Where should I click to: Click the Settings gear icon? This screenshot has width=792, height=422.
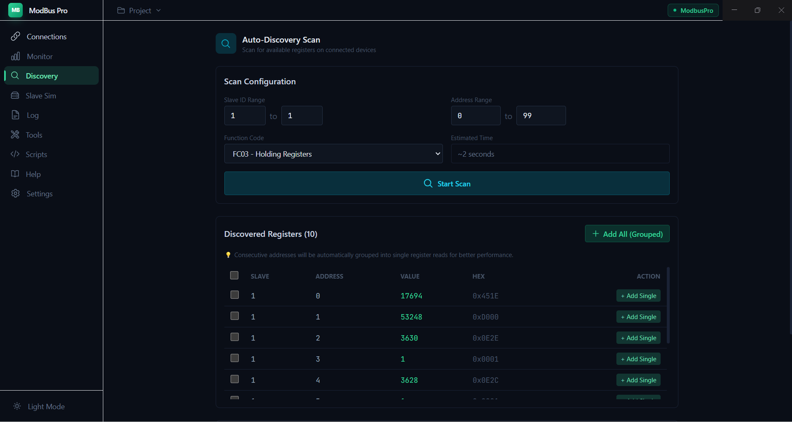[x=15, y=193]
